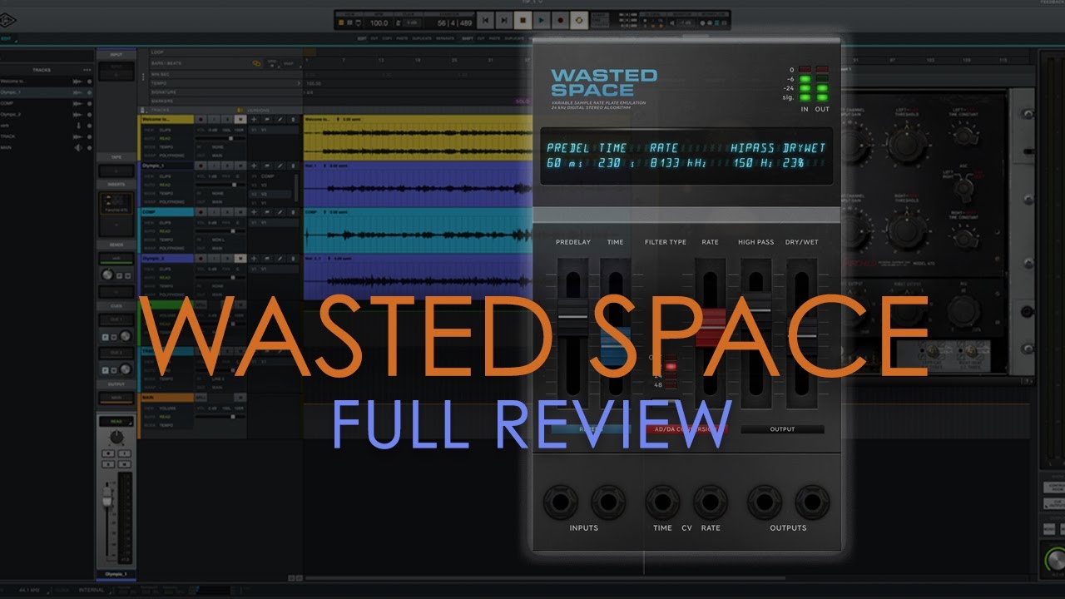Click the MAIN output selector in the channel strip

[x=116, y=399]
